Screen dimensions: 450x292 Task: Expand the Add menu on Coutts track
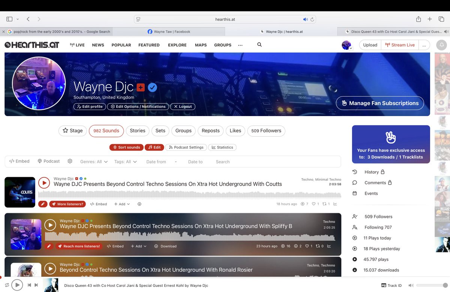122,204
